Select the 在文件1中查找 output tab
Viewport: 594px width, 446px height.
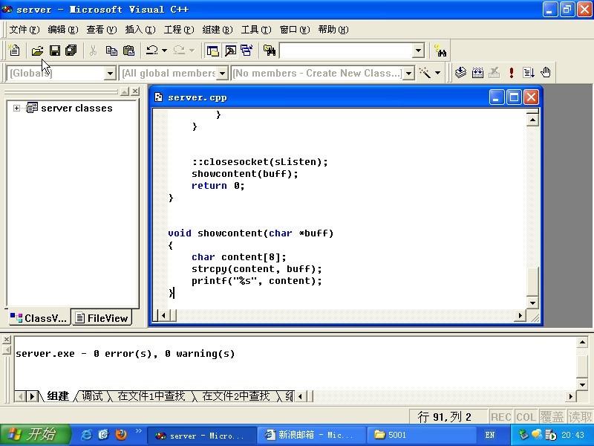151,396
